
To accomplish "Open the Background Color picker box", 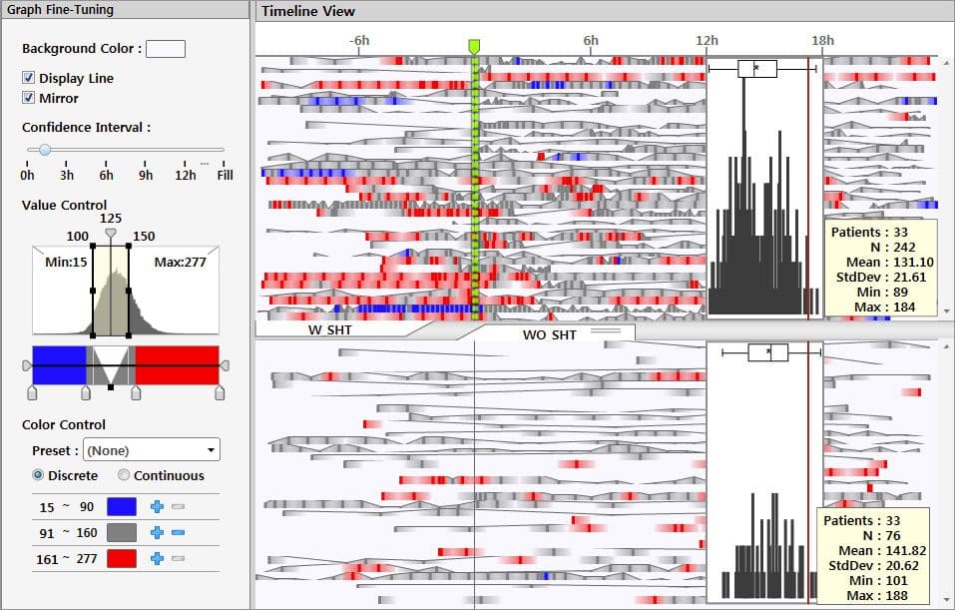I will click(x=166, y=48).
